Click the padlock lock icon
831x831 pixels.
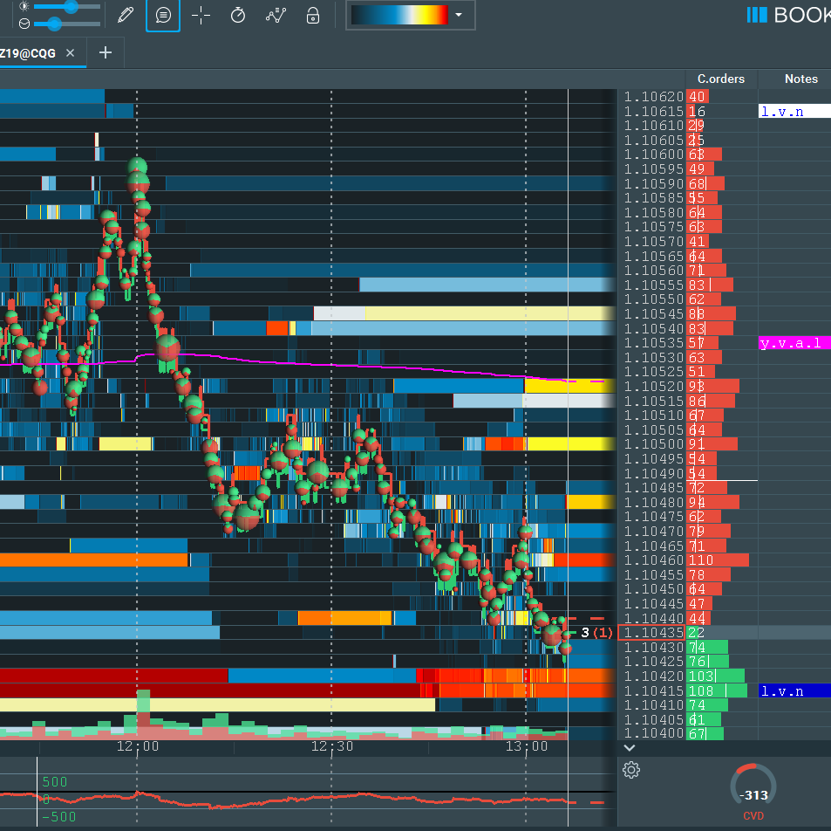point(312,16)
